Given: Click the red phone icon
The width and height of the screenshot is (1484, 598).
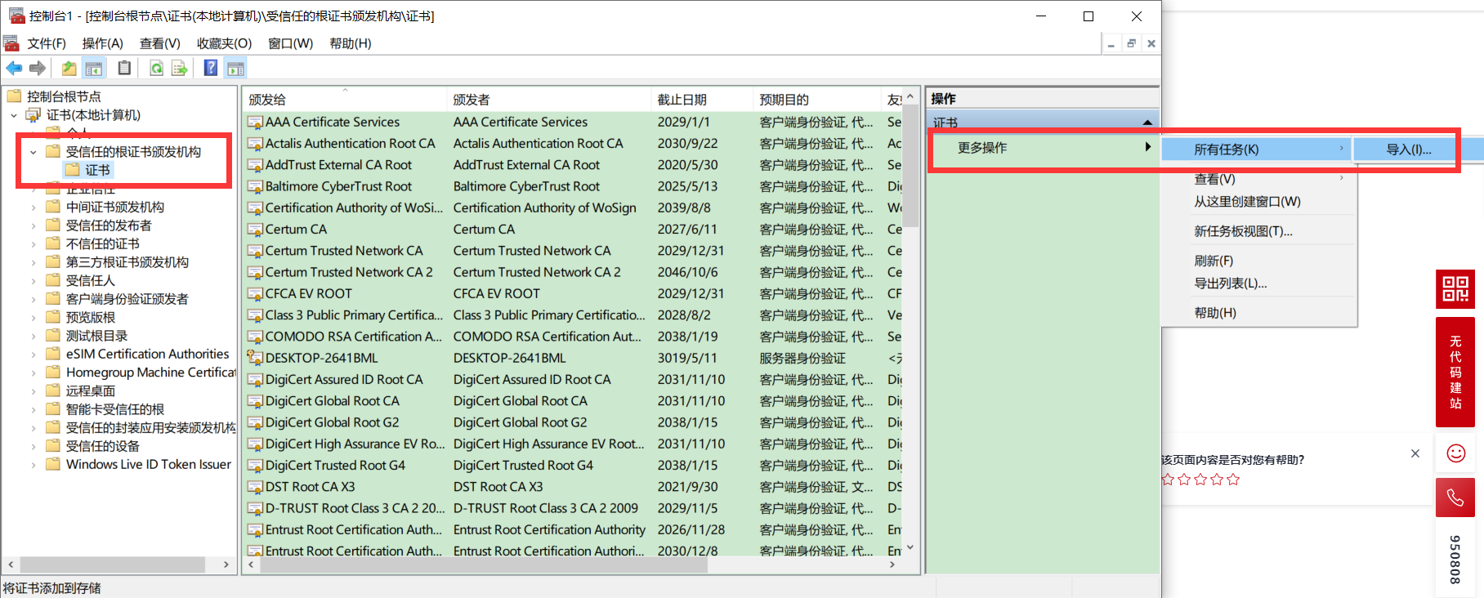Looking at the screenshot, I should pyautogui.click(x=1455, y=497).
